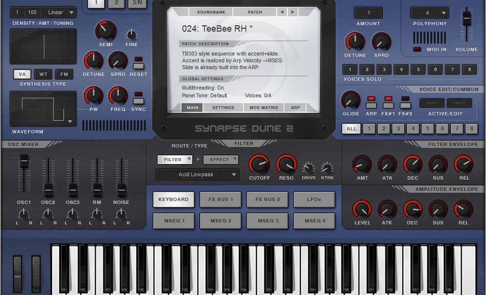
Task: Click the unison DETUNE knob under AMOUNT
Action: (x=355, y=41)
